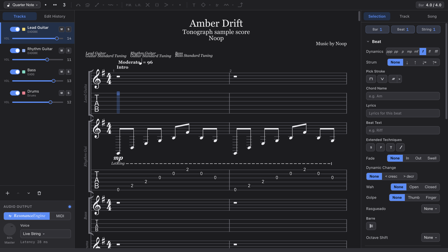Click the trill tr icon
Screen dimensions: 448x252
pyautogui.click(x=217, y=5)
